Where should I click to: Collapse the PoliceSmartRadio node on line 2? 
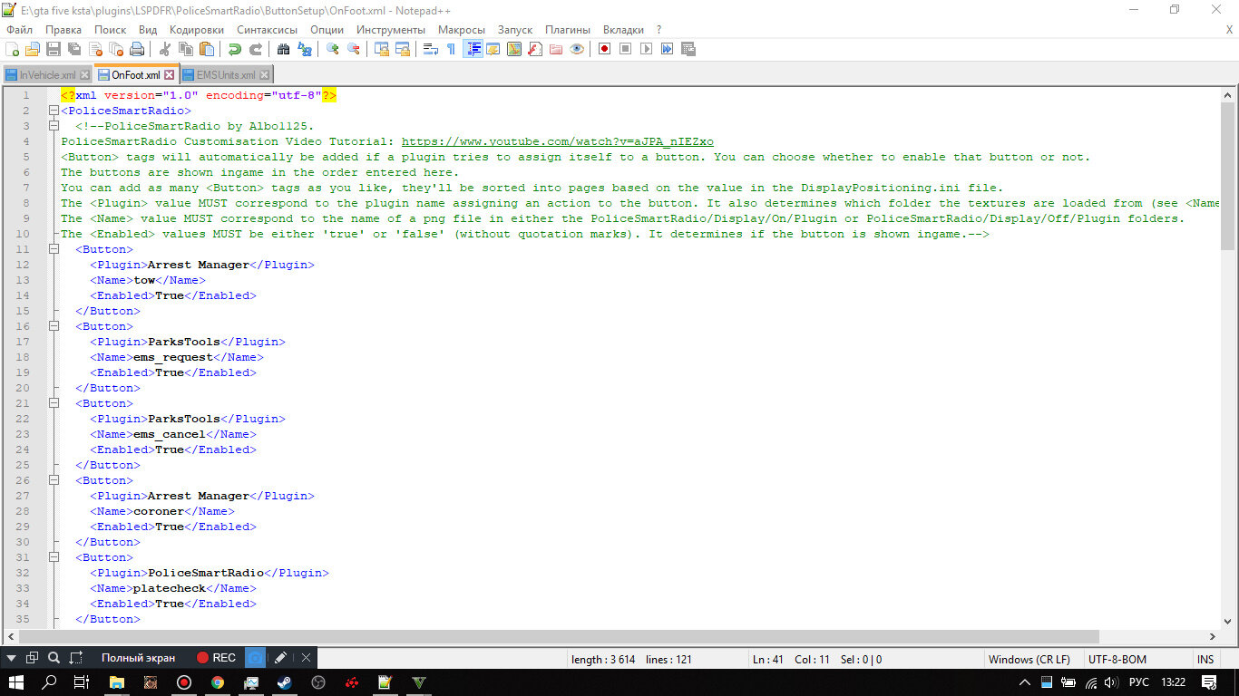(x=54, y=111)
